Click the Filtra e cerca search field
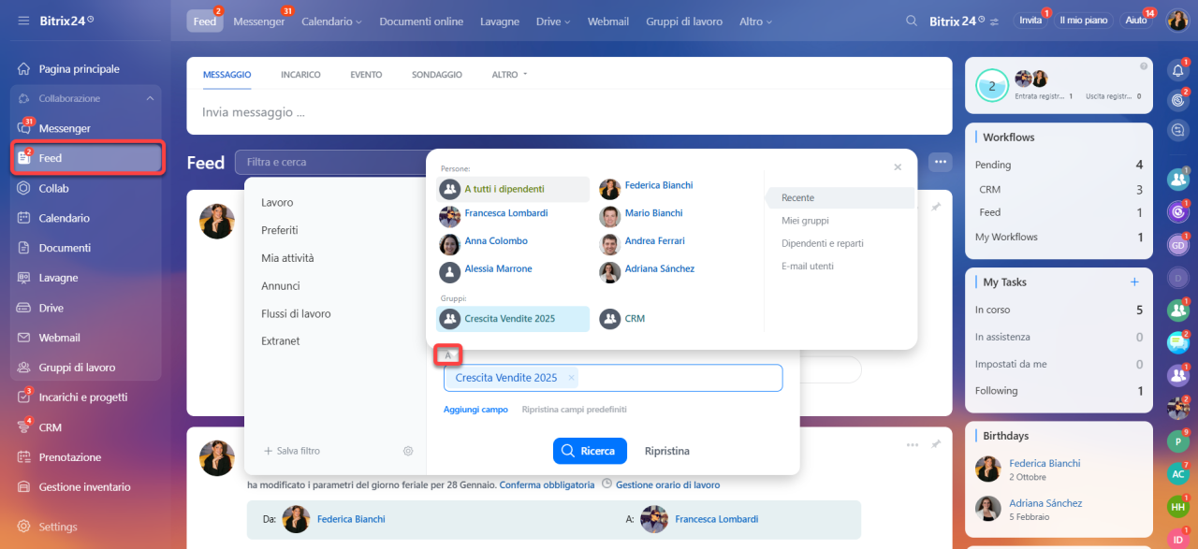1198x549 pixels. click(x=330, y=162)
